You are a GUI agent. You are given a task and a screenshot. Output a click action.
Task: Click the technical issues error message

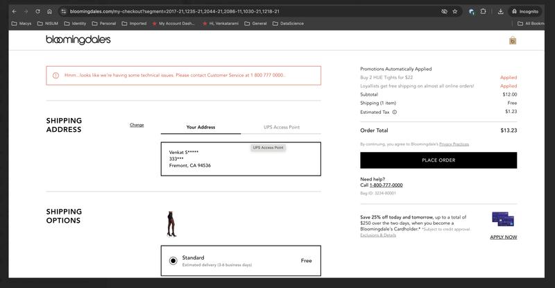pyautogui.click(x=175, y=75)
